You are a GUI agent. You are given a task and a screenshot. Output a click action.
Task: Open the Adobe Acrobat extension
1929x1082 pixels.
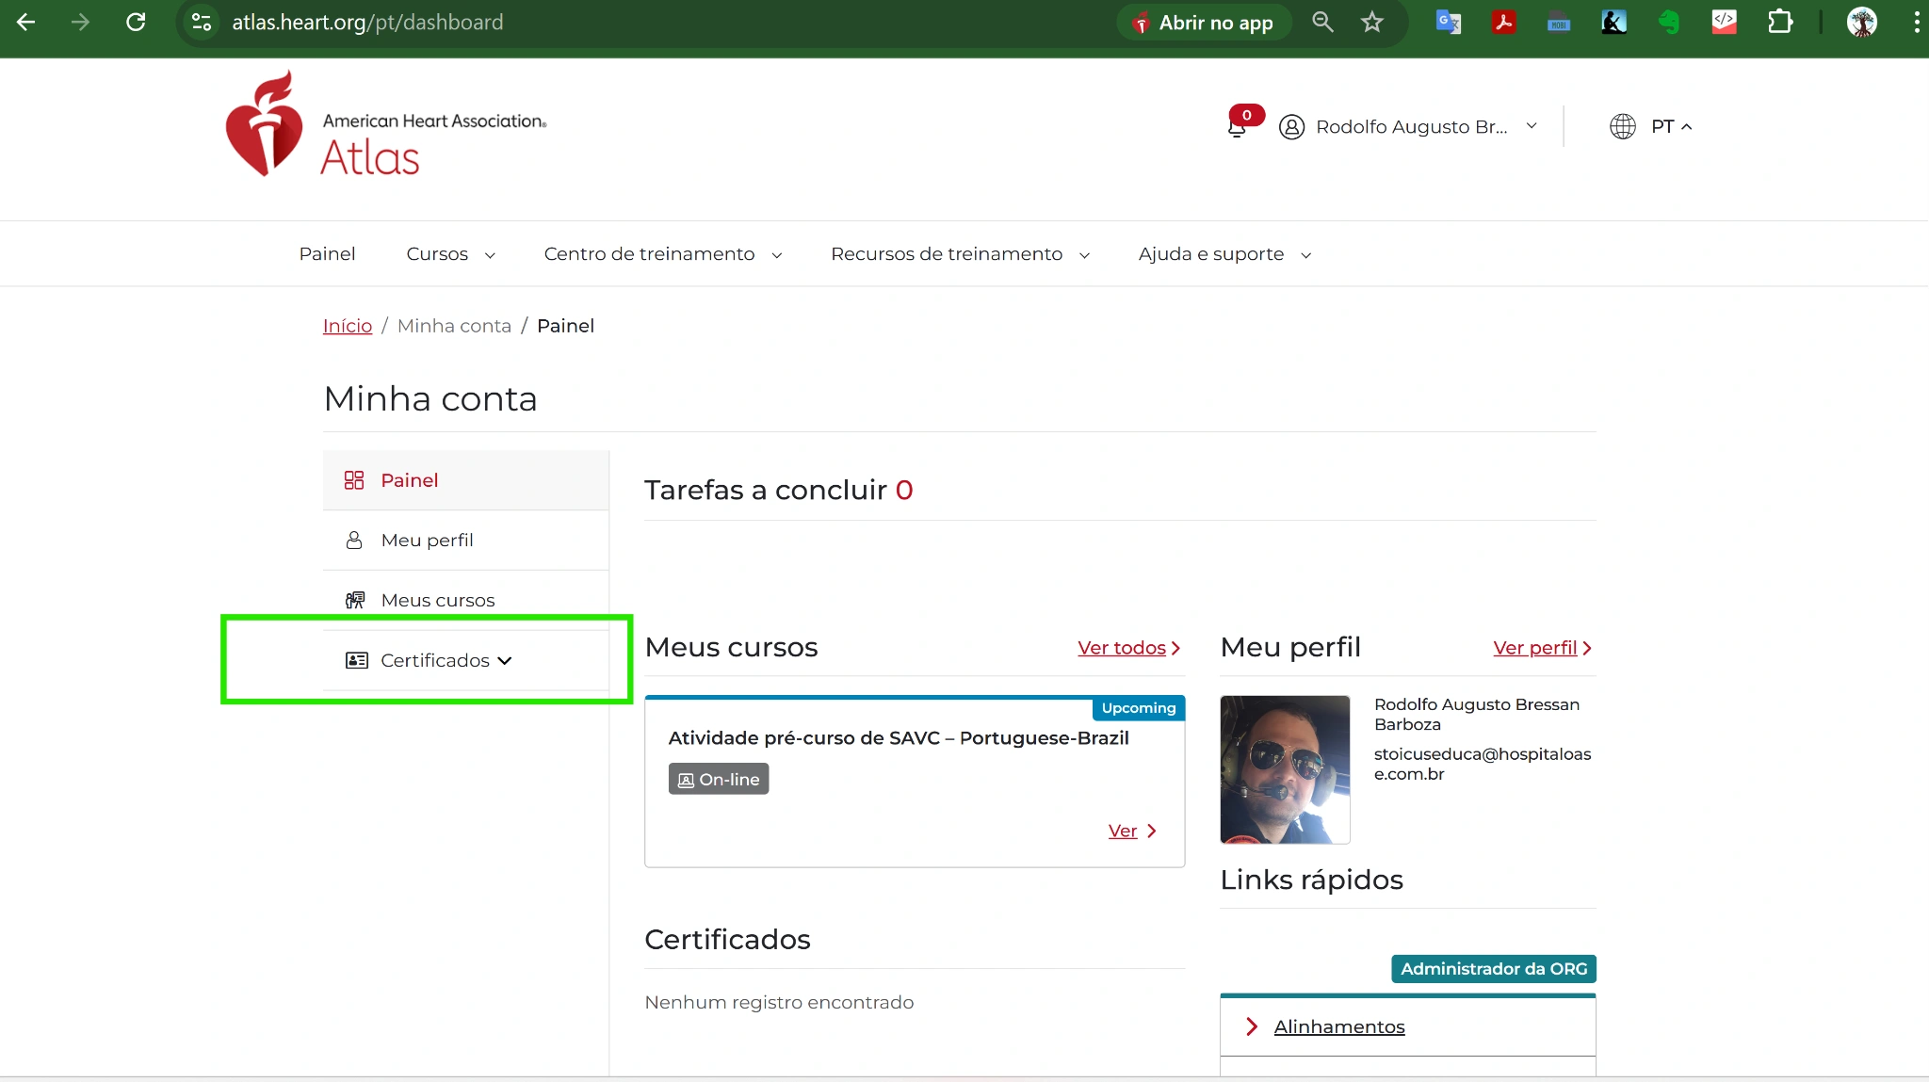[1503, 22]
